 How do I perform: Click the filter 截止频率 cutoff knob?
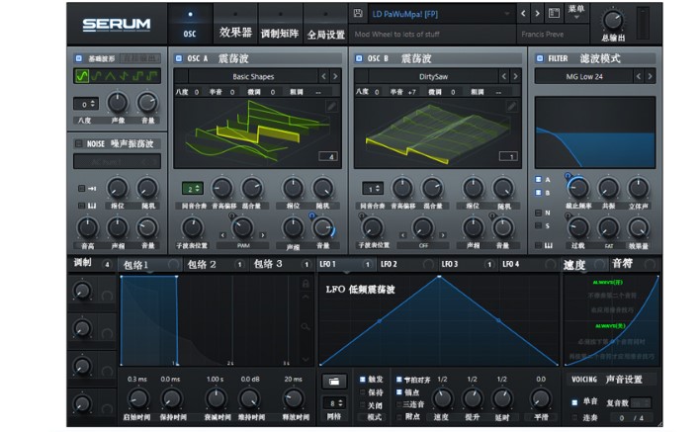click(578, 188)
